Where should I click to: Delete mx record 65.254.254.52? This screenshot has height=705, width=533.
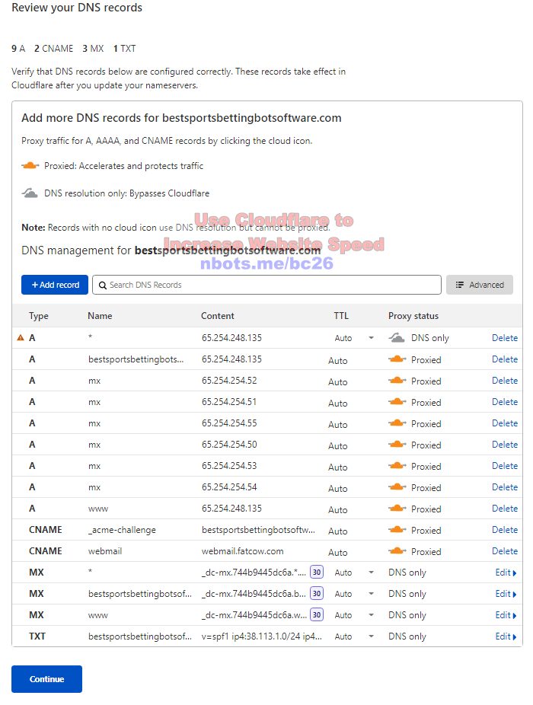(505, 381)
